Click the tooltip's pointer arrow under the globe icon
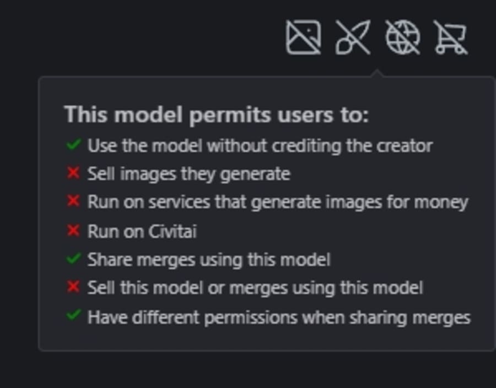Image resolution: width=496 pixels, height=388 pixels. pyautogui.click(x=377, y=73)
